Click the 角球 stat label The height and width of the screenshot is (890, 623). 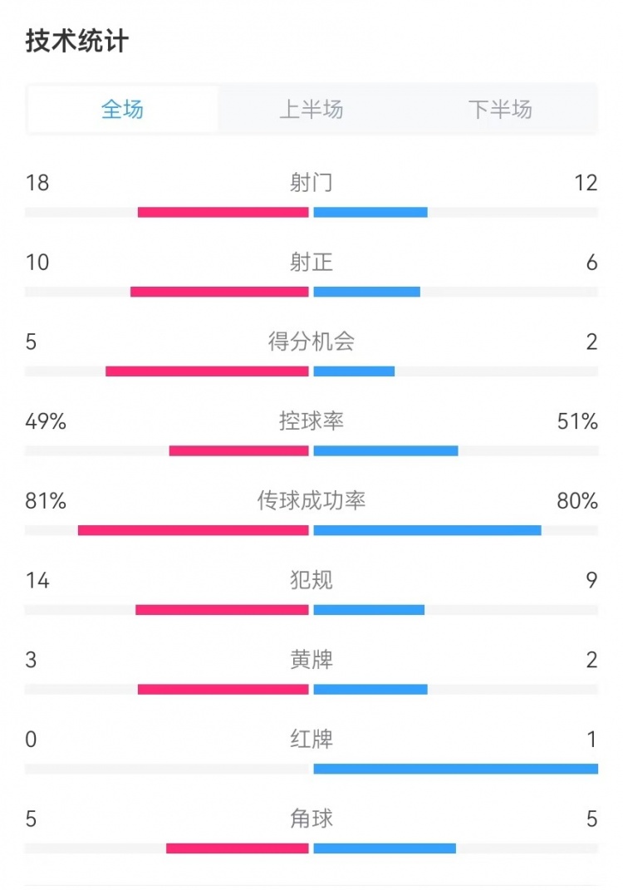[311, 819]
